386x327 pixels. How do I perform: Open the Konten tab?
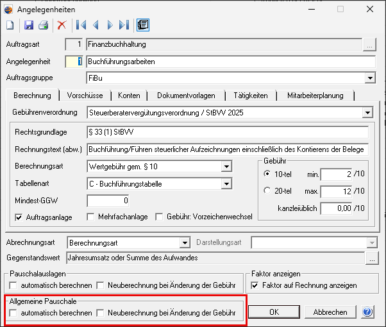coord(129,96)
